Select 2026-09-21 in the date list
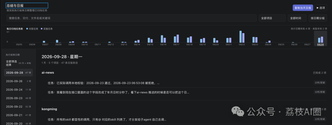Image resolution: width=332 pixels, height=125 pixels. tap(18, 115)
